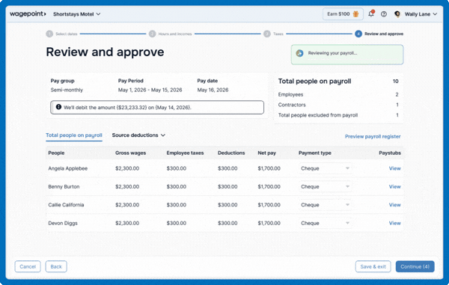View paystub for Angela Applebee

click(394, 168)
